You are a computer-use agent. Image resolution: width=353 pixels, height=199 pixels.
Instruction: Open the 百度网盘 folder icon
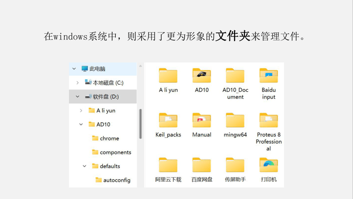(202, 165)
